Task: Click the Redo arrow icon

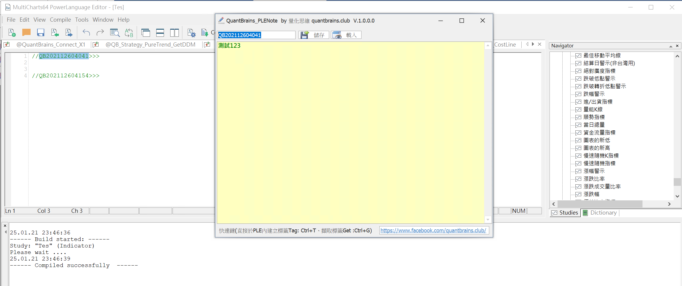Action: click(x=100, y=33)
